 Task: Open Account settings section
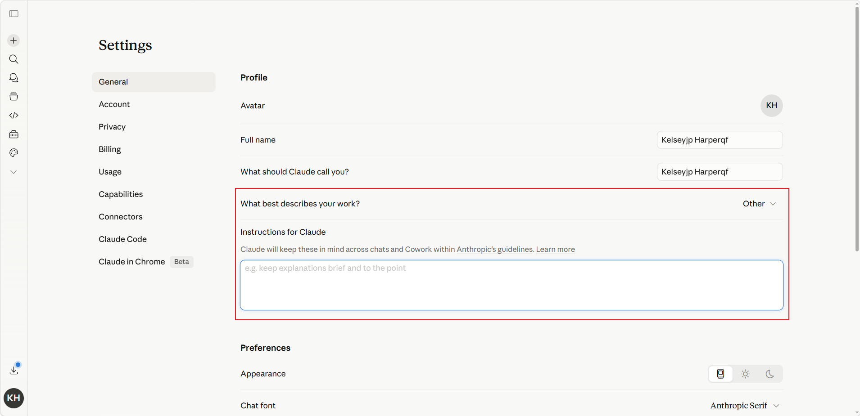pyautogui.click(x=154, y=104)
